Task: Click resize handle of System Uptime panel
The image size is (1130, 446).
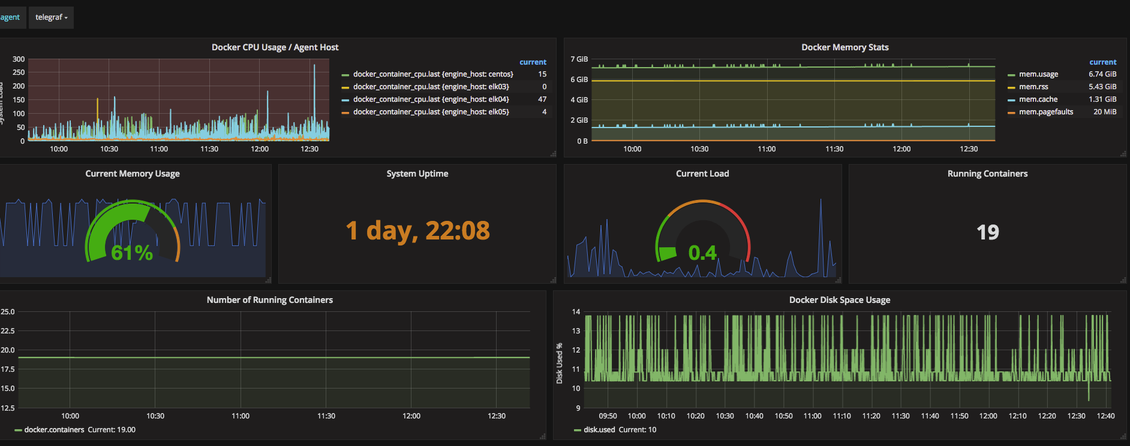Action: [x=553, y=280]
